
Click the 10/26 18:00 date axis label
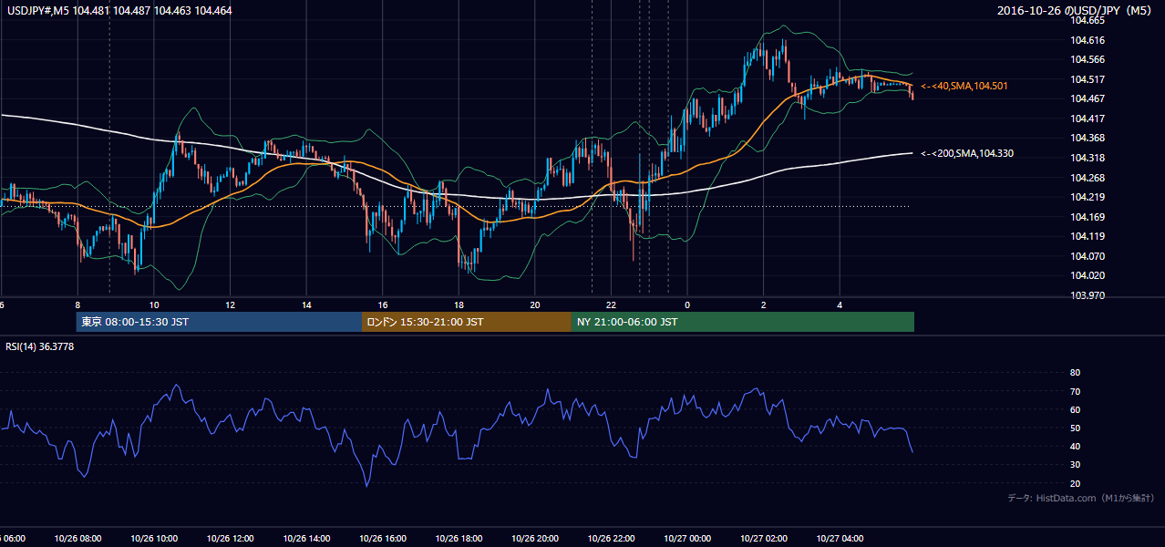tap(459, 539)
